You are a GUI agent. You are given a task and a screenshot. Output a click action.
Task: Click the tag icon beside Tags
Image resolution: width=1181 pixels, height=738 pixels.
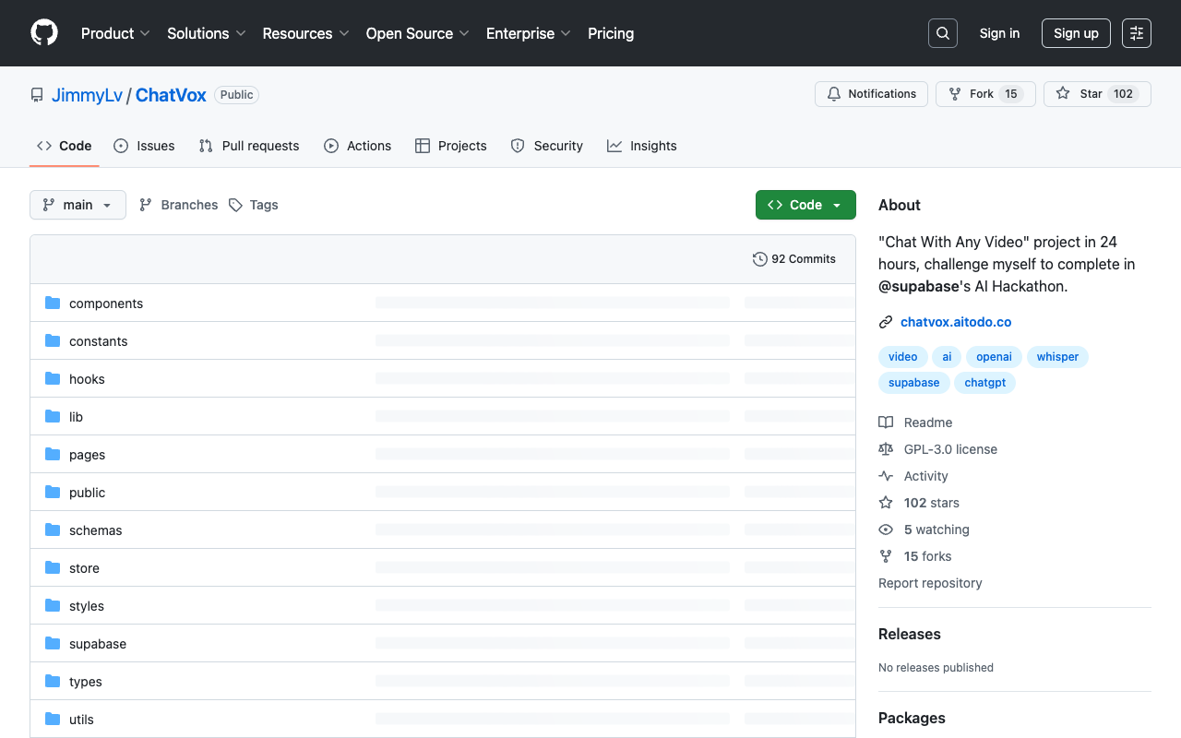click(x=236, y=205)
